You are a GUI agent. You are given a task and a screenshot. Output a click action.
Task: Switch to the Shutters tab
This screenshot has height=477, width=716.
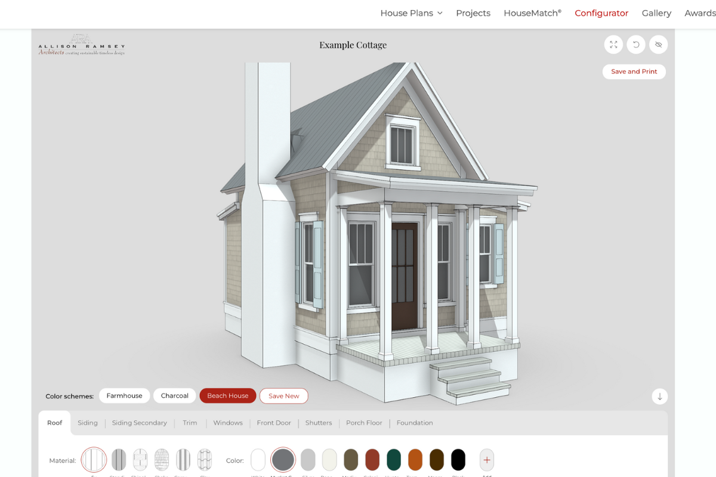pos(319,423)
